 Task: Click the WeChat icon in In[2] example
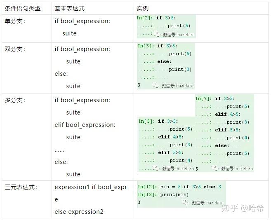[159, 35]
